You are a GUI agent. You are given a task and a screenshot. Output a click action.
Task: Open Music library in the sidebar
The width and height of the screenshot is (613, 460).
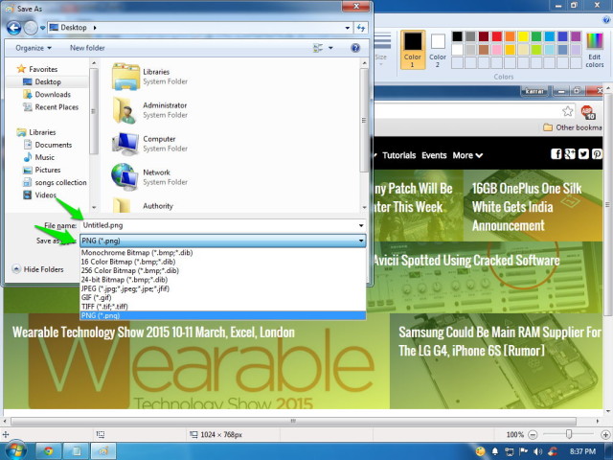(x=38, y=157)
